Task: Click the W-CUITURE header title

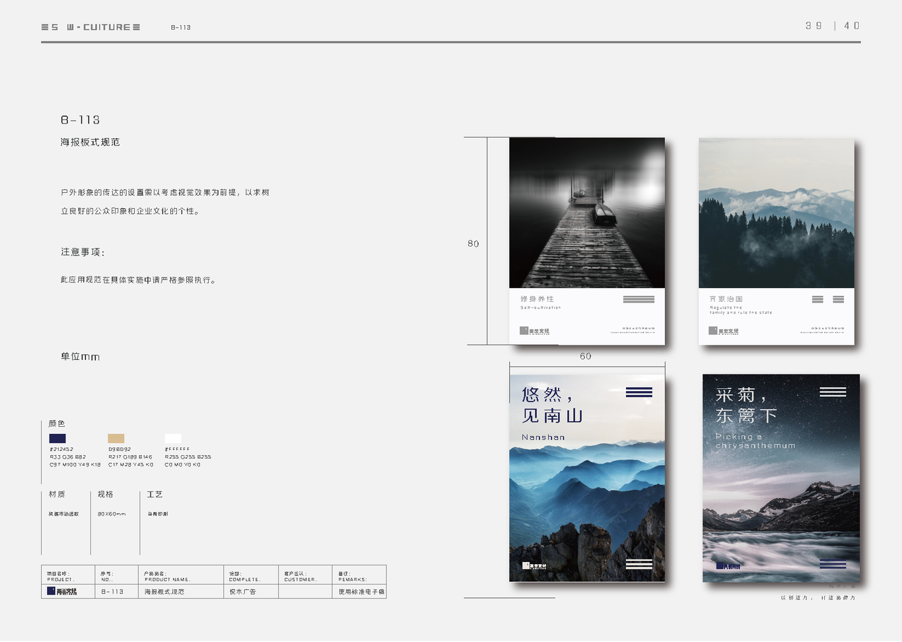Action: coord(98,27)
